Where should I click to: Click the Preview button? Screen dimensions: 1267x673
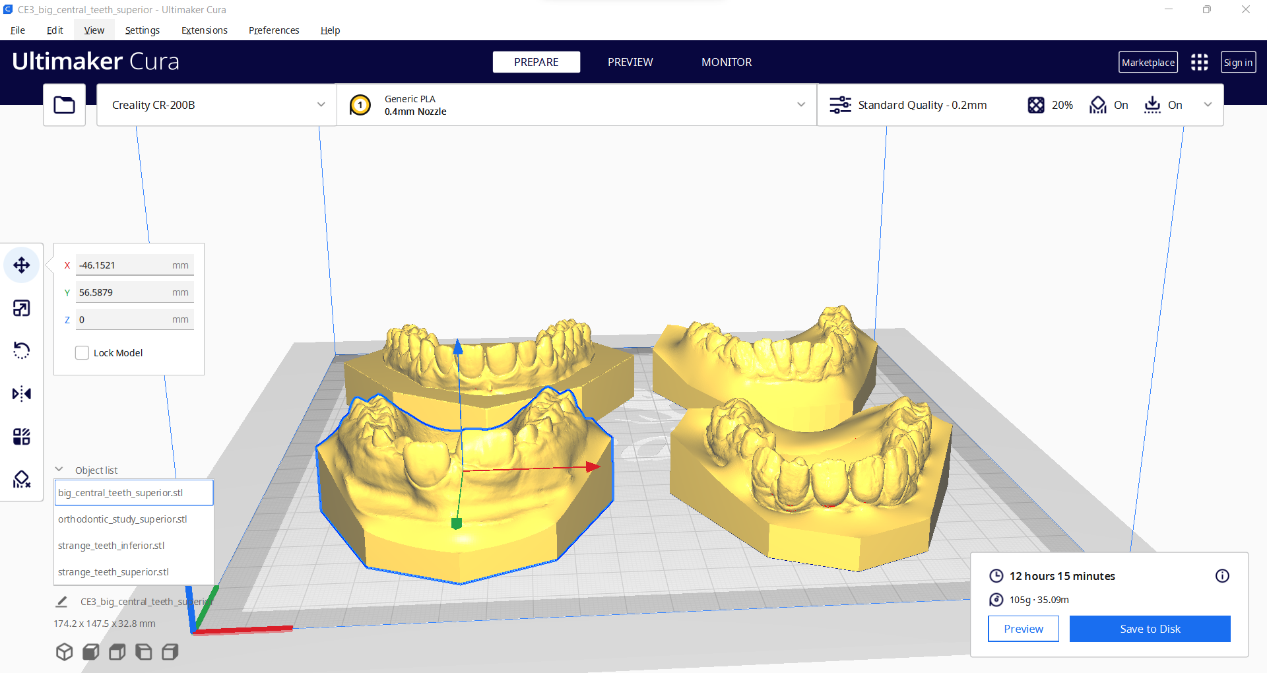1023,629
